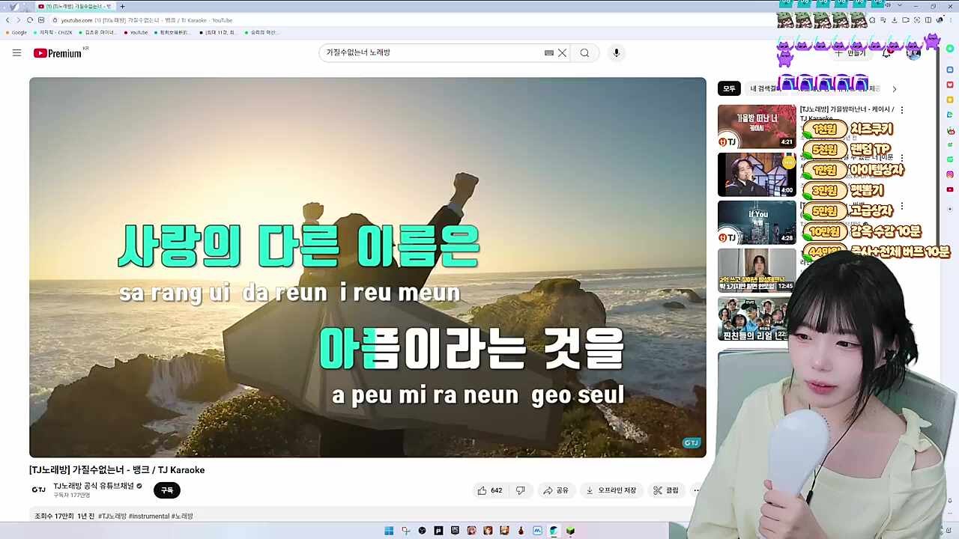Click the search field with 가질수없는너 노래방
Viewport: 959px width, 539px height.
(431, 52)
